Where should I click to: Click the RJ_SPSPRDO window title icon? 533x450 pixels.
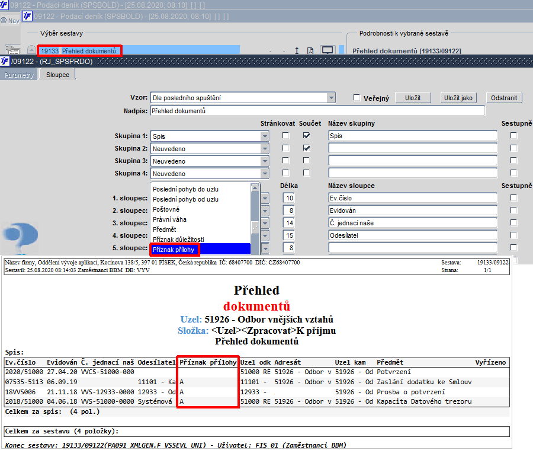(x=5, y=61)
